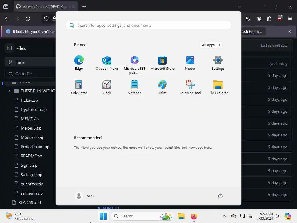This screenshot has height=223, width=297.
Task: Open File Explorer from the taskbar
Action: click(181, 216)
